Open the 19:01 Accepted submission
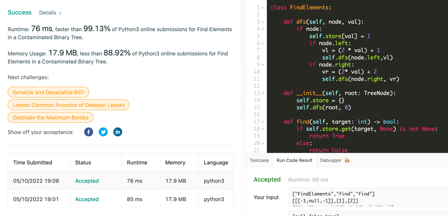Screen dimensions: 448x216 coord(87,199)
